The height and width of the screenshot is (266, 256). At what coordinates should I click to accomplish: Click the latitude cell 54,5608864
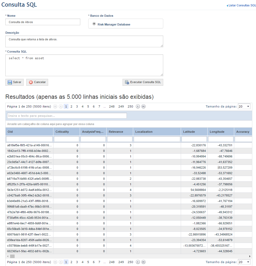(x=194, y=190)
